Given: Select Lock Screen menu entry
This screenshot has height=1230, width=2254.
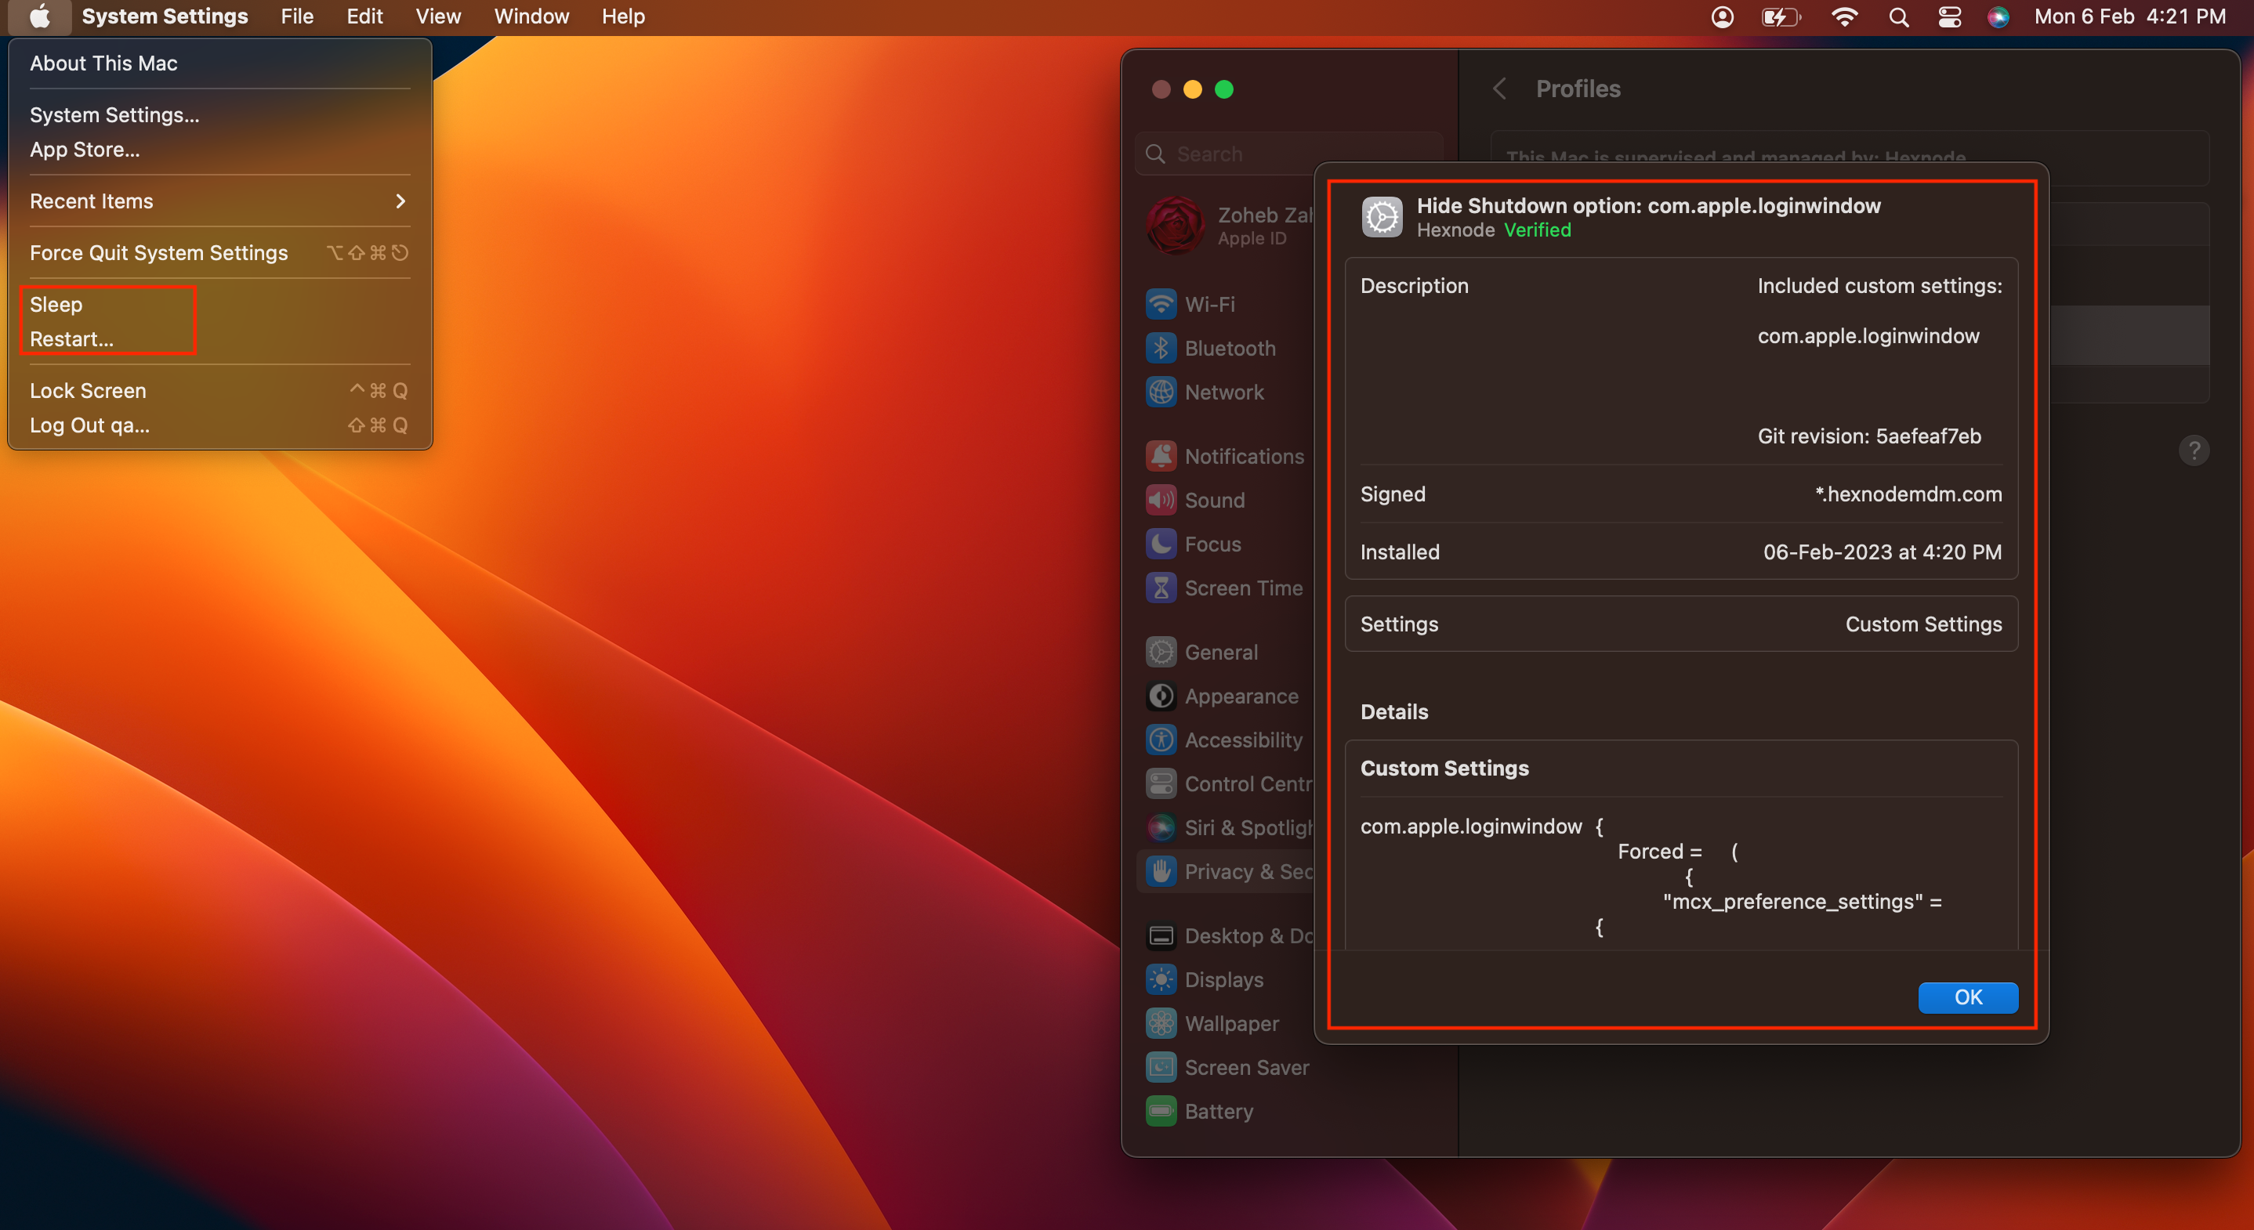Looking at the screenshot, I should pyautogui.click(x=219, y=391).
